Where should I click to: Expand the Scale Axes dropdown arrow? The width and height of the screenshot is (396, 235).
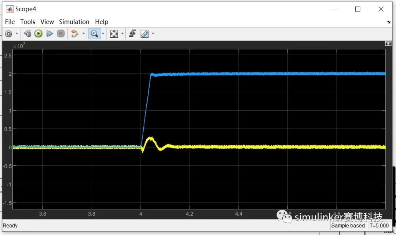click(x=122, y=34)
